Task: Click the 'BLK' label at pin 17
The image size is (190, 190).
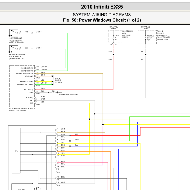Action: click(x=63, y=177)
